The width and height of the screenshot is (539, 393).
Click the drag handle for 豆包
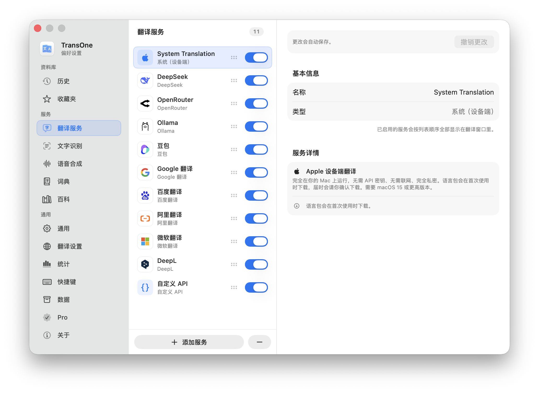tap(234, 149)
